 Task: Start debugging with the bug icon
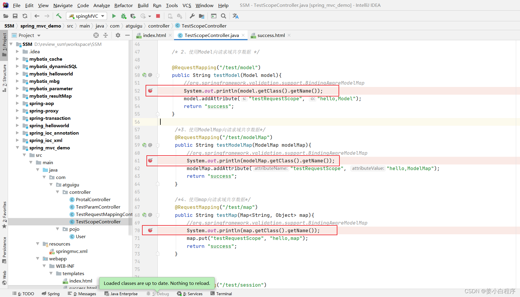click(124, 16)
